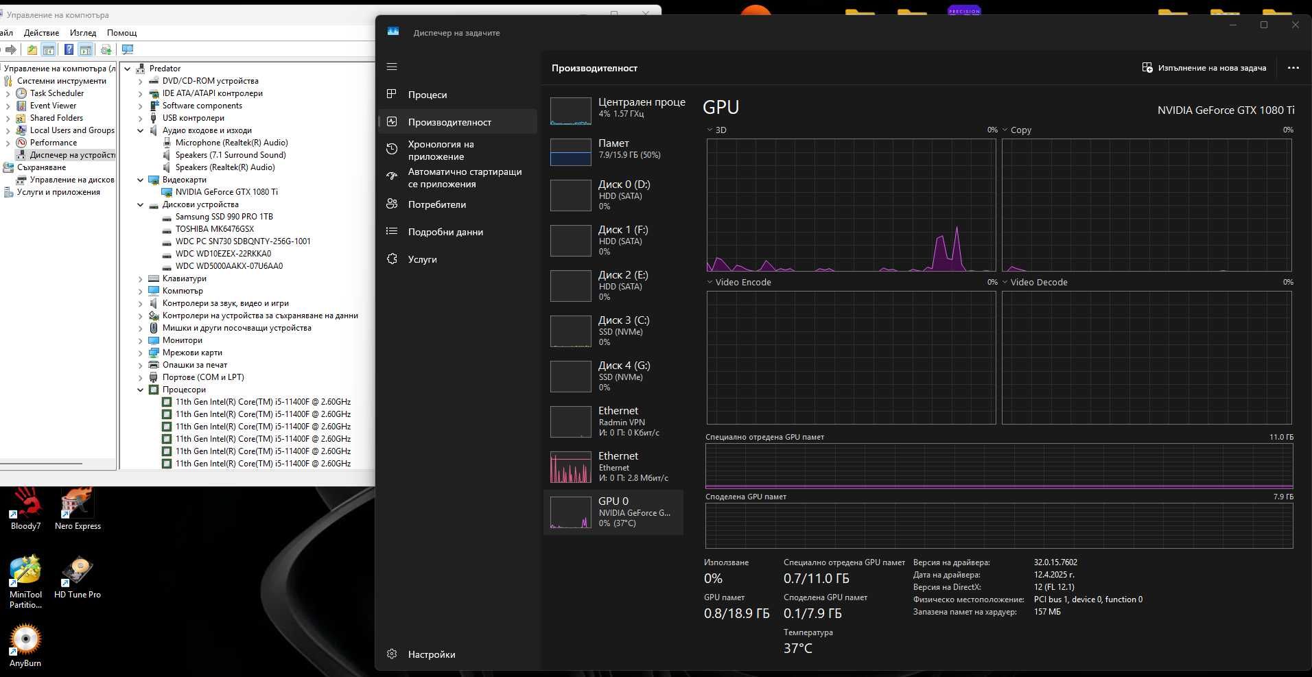Open the Copy graph engine dropdown

[1016, 130]
